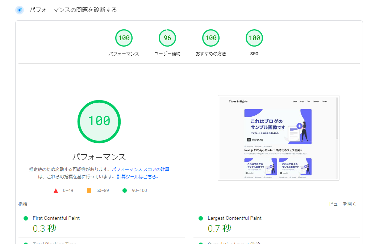Select the パフォーマンス label under its gauge
371x244 pixels.
[x=99, y=157]
